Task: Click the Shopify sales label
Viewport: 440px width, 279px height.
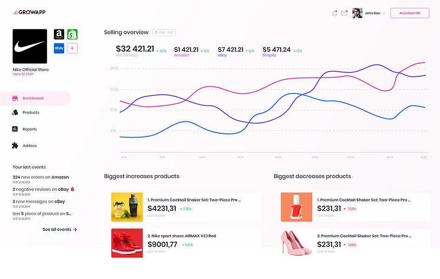Action: tap(269, 55)
